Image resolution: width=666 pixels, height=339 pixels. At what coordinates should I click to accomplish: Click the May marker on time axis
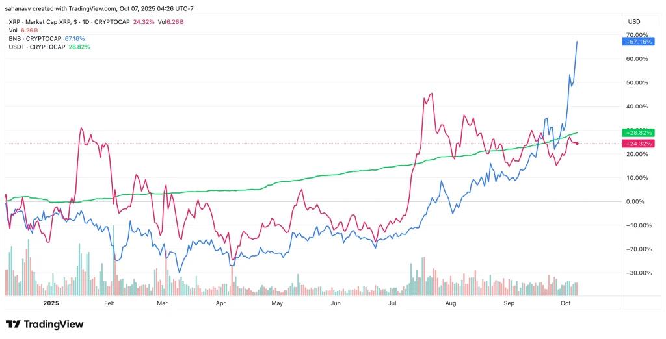tap(277, 303)
